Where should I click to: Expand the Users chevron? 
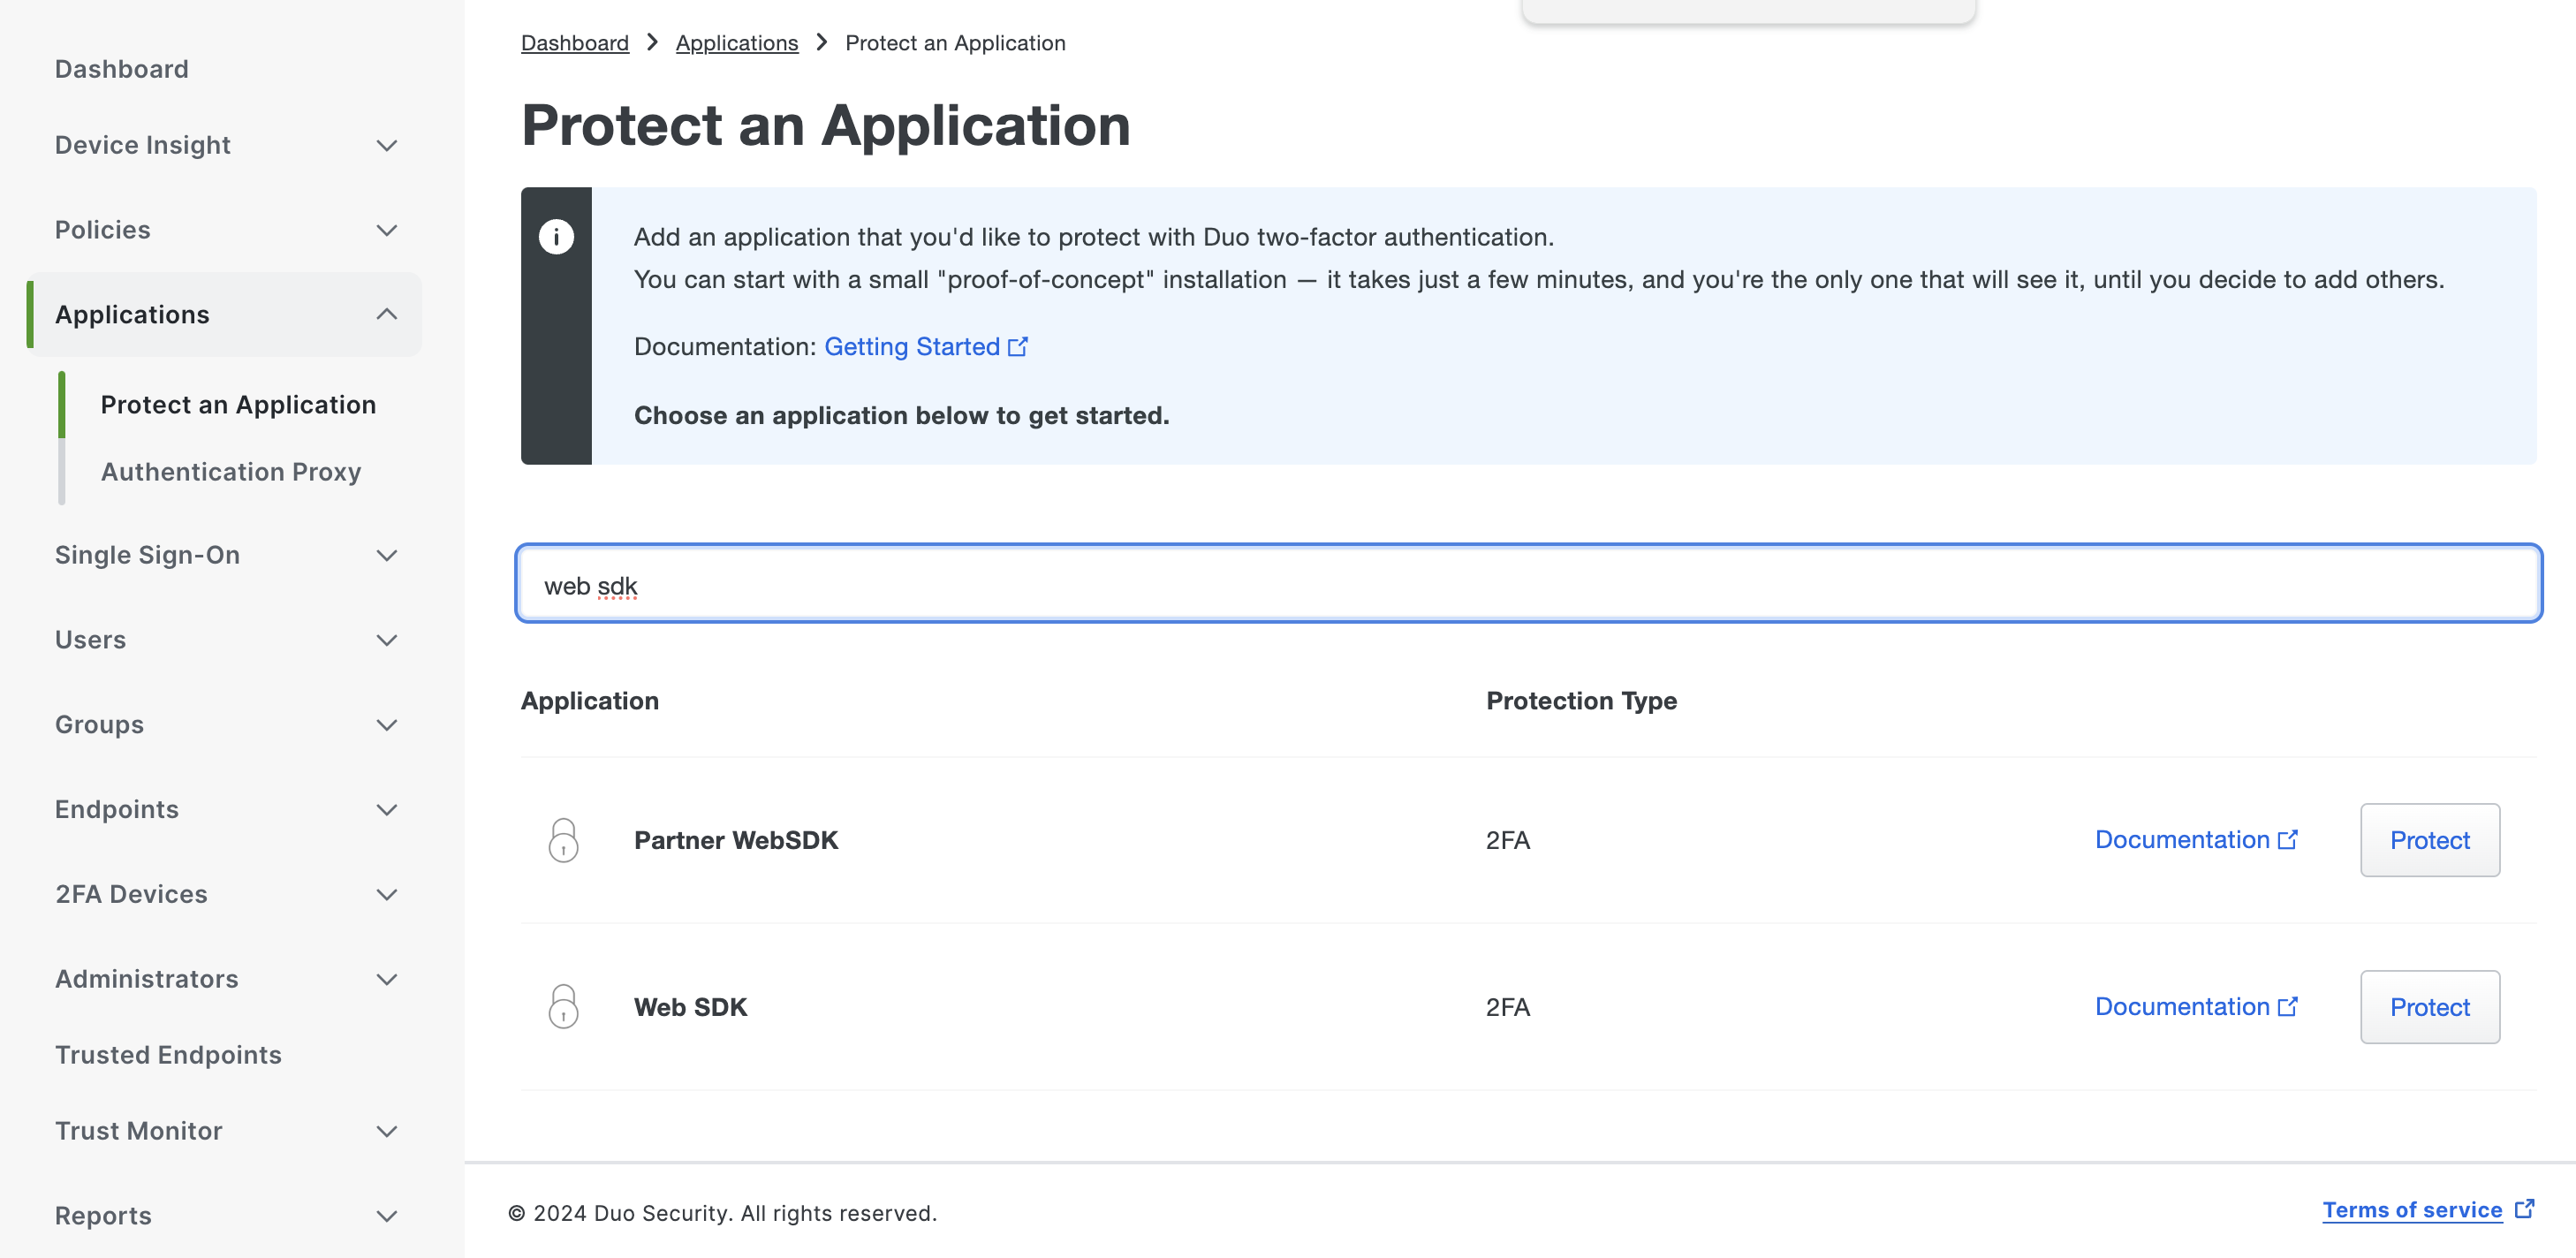[387, 640]
